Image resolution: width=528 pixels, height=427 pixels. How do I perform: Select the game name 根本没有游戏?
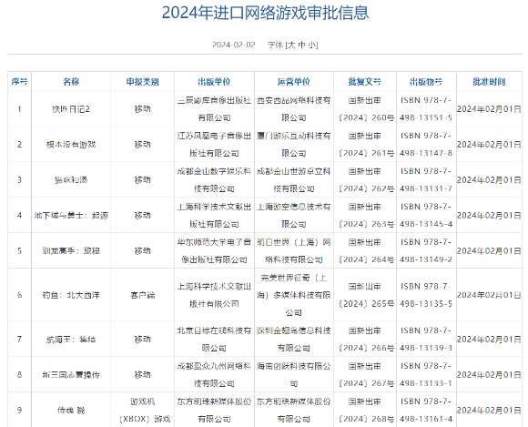click(x=71, y=145)
